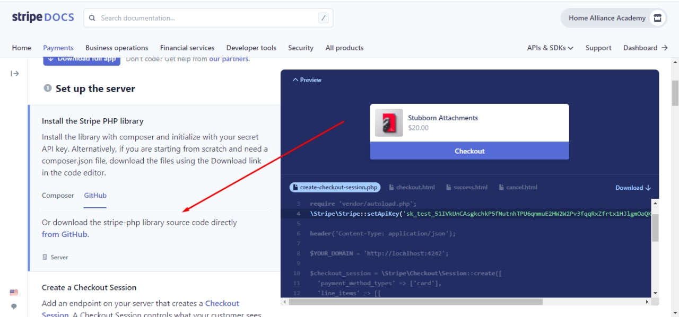The height and width of the screenshot is (317, 679).
Task: Collapse the Preview panel chevron
Action: pos(295,80)
